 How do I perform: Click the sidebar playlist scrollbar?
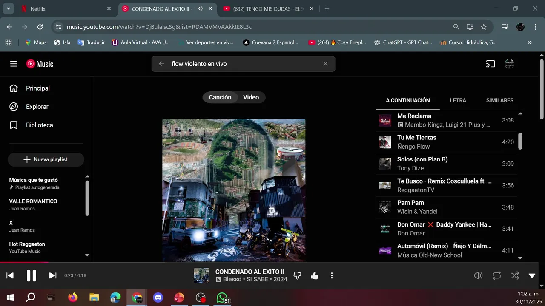[x=87, y=198]
